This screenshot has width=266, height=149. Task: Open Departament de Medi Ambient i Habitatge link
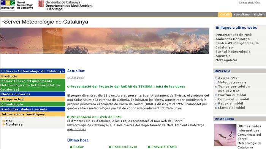tap(234, 37)
